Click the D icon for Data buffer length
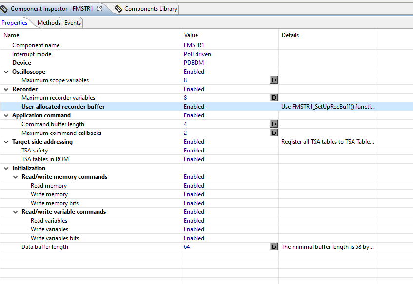The width and height of the screenshot is (413, 284). coord(274,247)
